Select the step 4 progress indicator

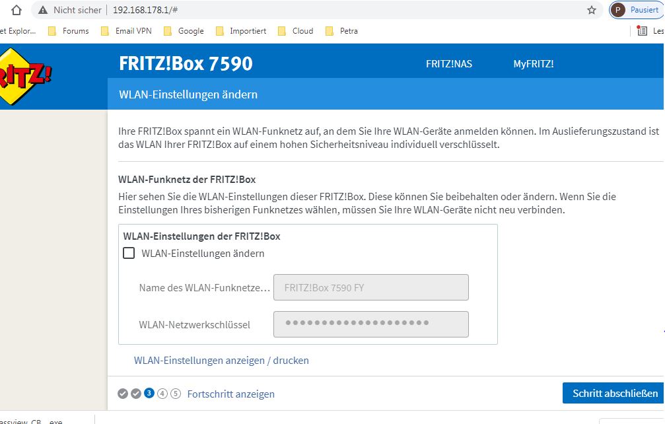click(162, 394)
